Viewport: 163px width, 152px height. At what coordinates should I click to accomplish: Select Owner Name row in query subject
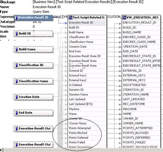point(87,123)
